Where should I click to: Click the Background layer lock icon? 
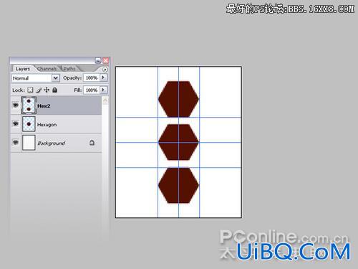(92, 143)
